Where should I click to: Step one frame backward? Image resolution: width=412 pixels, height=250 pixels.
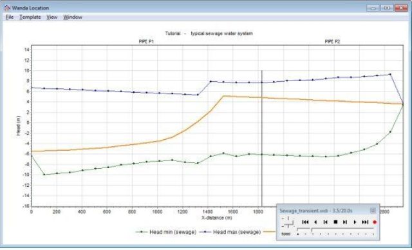(x=325, y=222)
